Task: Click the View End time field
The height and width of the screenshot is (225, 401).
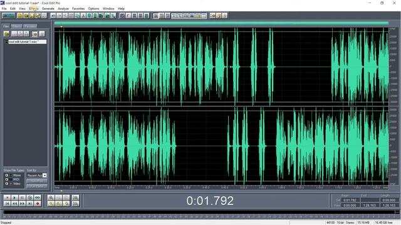Action: click(x=370, y=205)
